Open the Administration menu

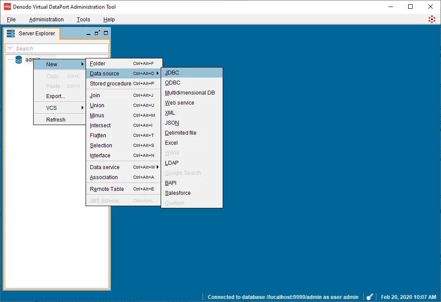pyautogui.click(x=46, y=19)
